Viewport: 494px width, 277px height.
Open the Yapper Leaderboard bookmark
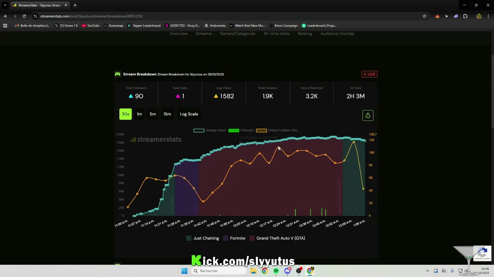[x=144, y=26]
